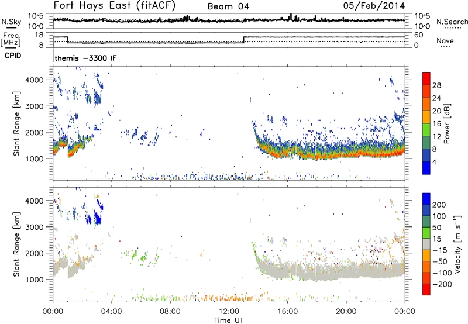The width and height of the screenshot is (468, 324).
Task: Click the 'Time UT' axis title
Action: (x=229, y=320)
